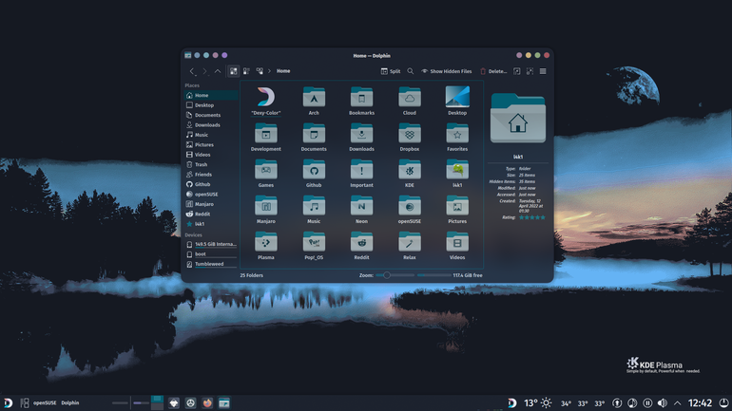Adjust the Zoom slider in status bar

pos(395,275)
